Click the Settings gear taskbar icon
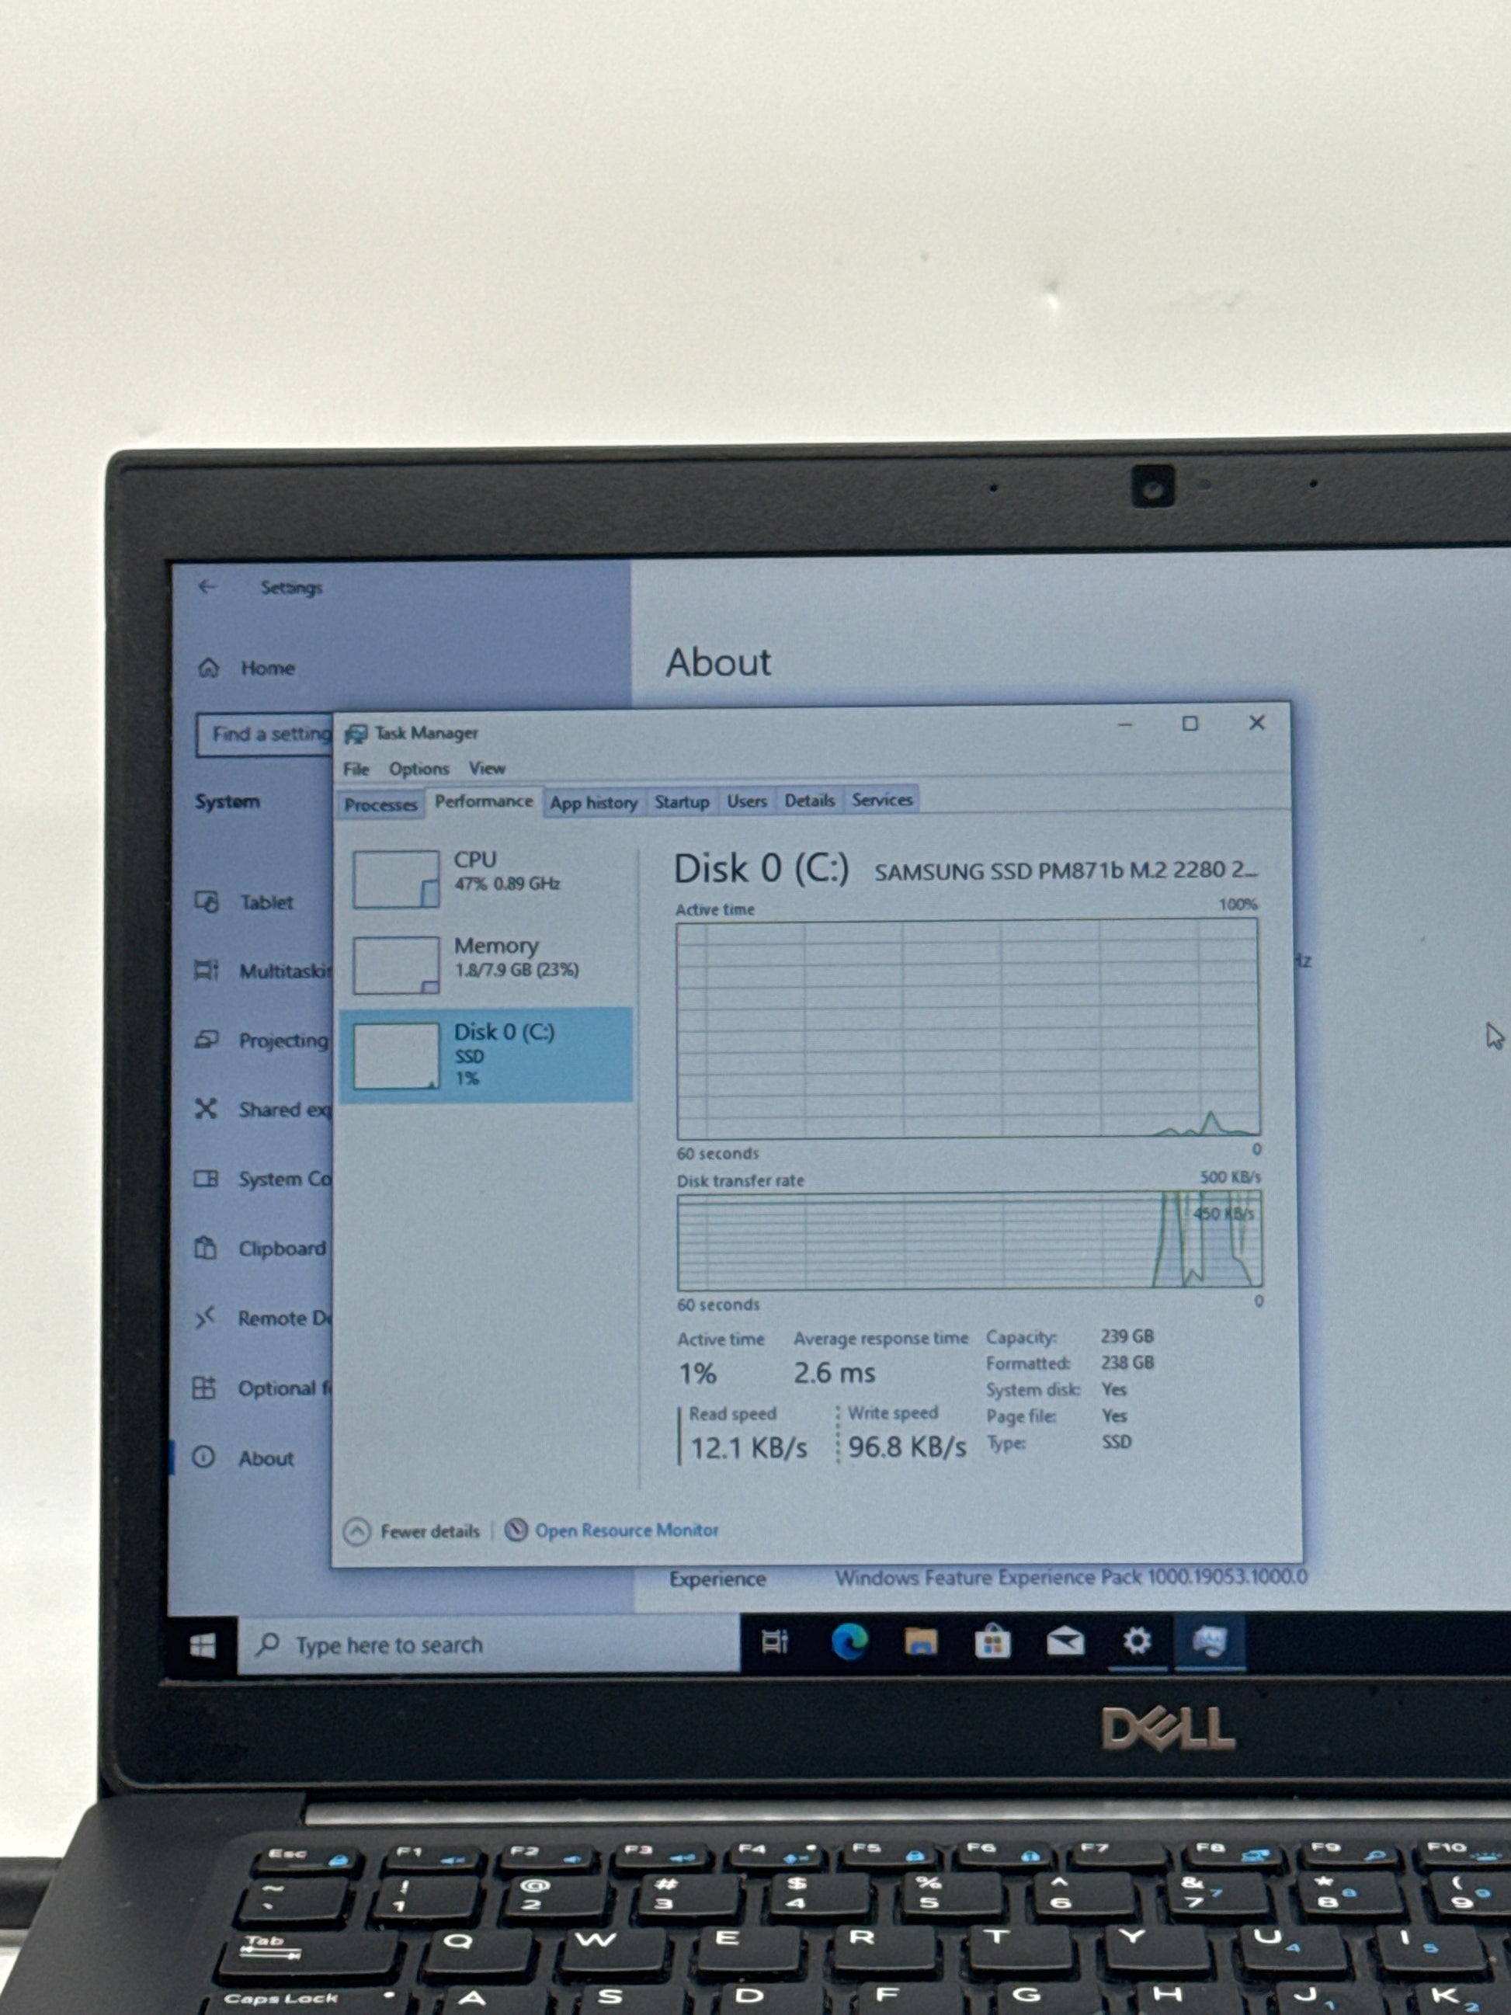The image size is (1511, 2015). (x=1136, y=1641)
